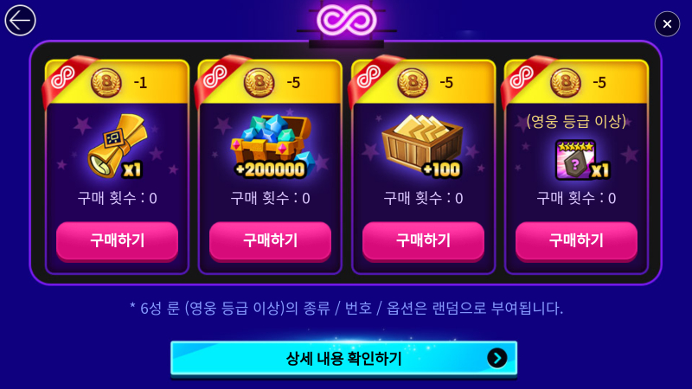This screenshot has width=692, height=389.
Task: Tap the coin icon on the first -5 card
Action: click(259, 83)
